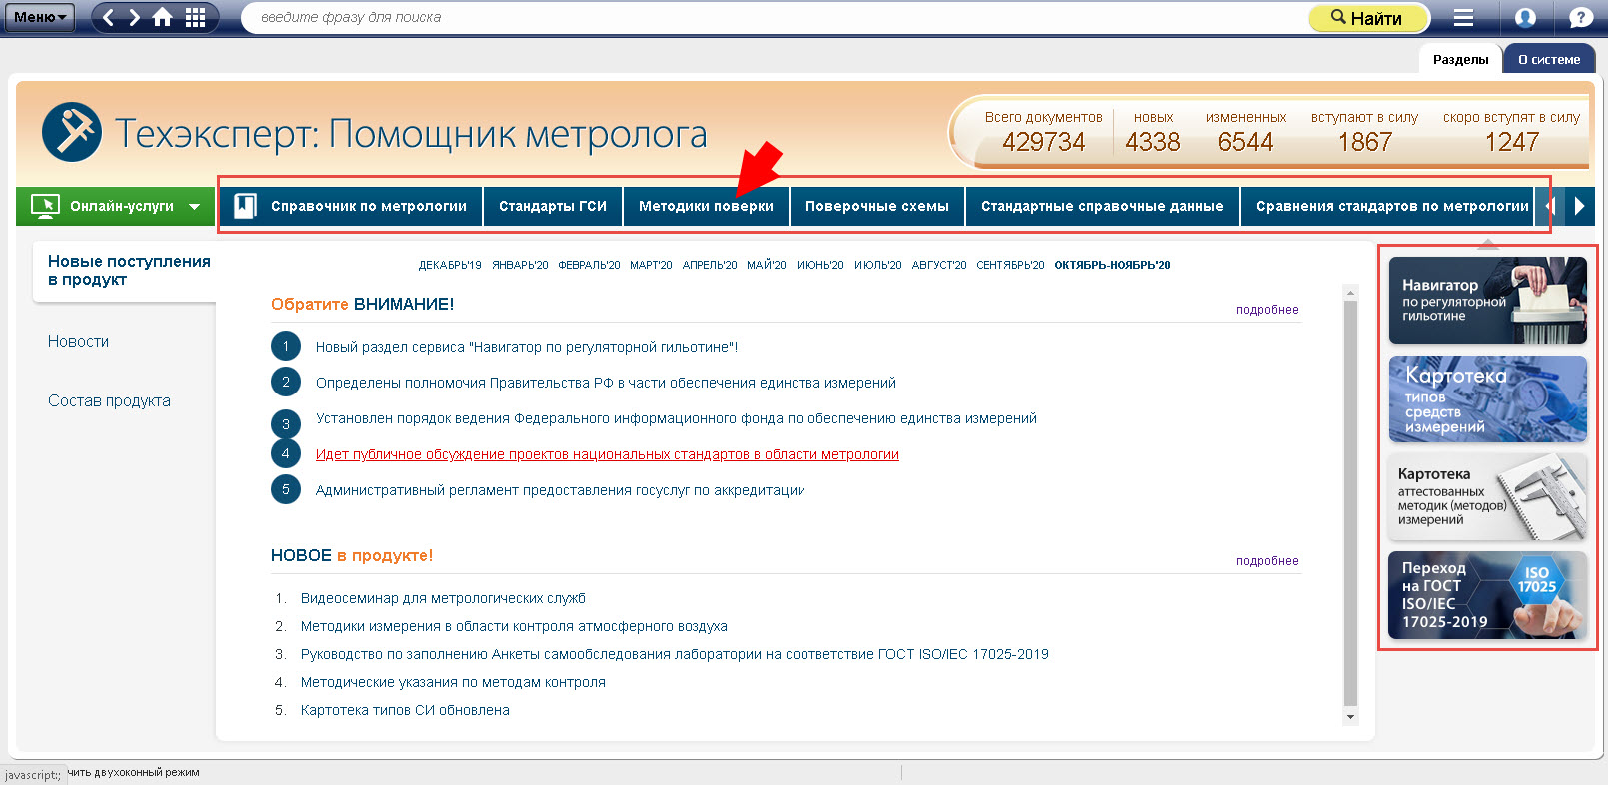Click the измененных 6544 counter
Image resolution: width=1608 pixels, height=785 pixels.
(1245, 132)
